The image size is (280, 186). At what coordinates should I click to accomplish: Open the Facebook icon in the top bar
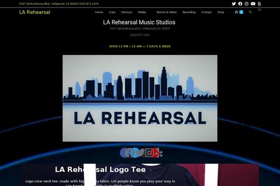240,4
